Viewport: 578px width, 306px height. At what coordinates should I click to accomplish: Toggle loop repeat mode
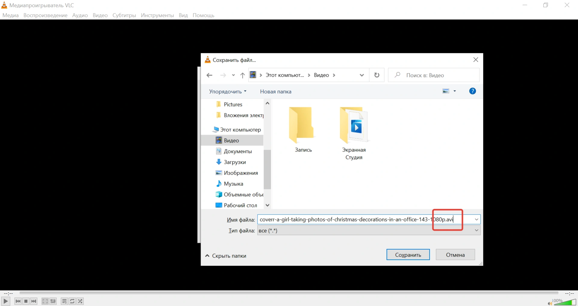[x=72, y=301]
